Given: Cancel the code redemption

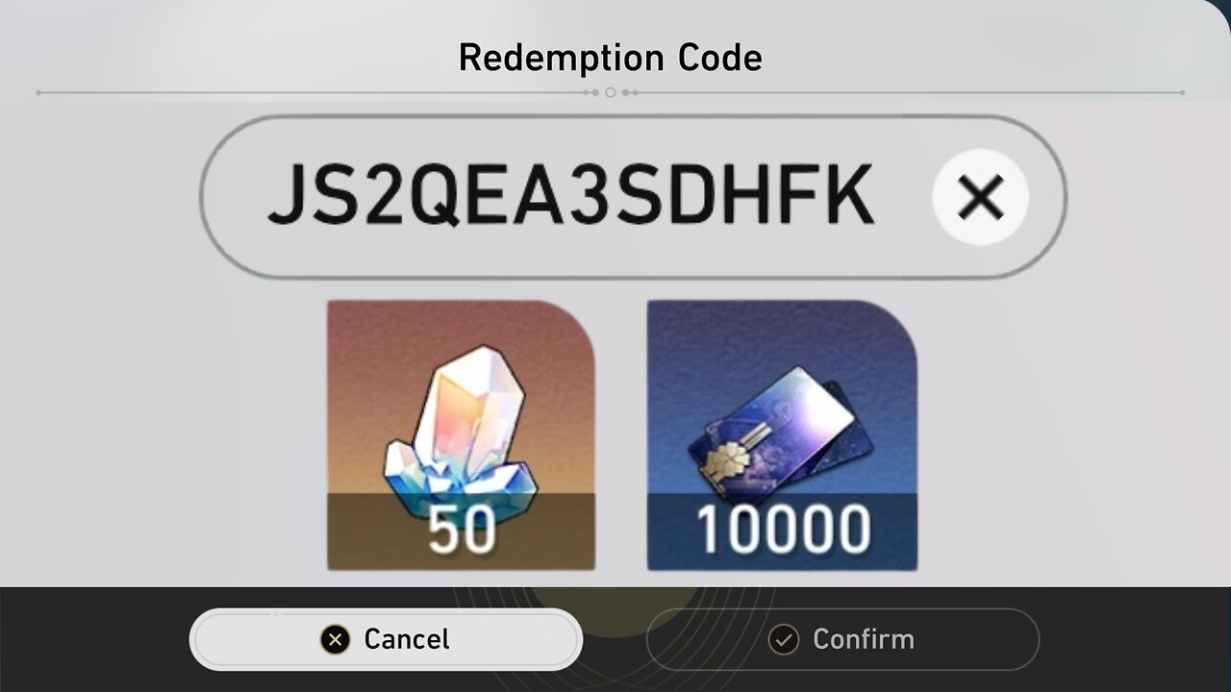Looking at the screenshot, I should click(x=386, y=639).
